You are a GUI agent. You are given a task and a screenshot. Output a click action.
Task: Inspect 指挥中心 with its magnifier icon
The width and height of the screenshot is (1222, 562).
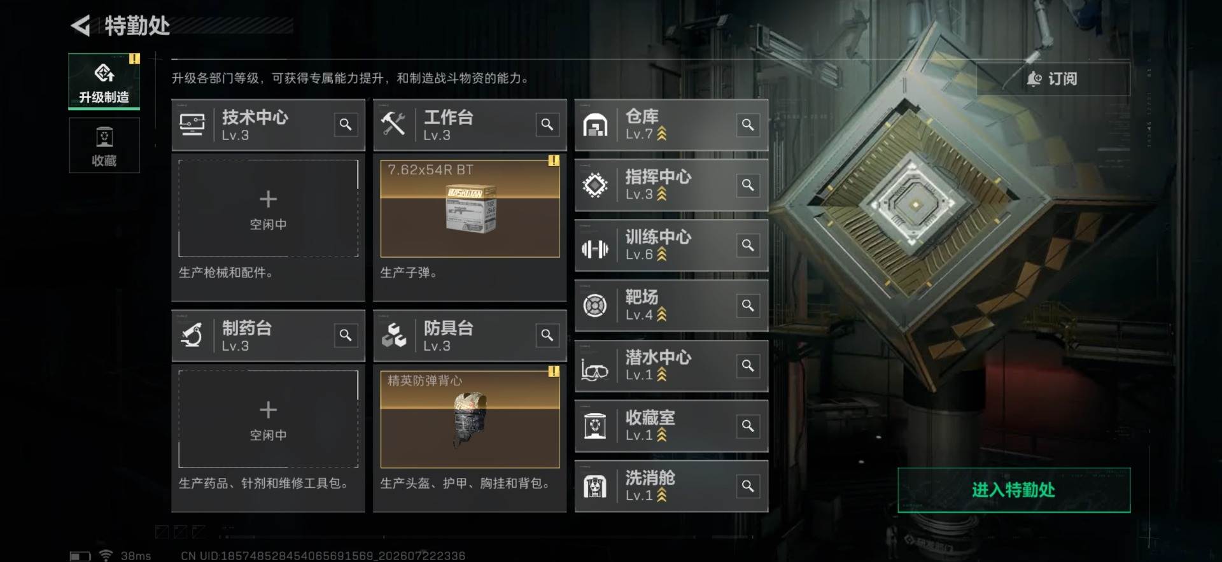click(748, 185)
